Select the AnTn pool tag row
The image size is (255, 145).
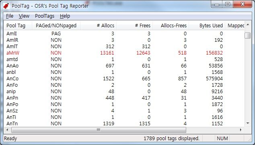click(124, 124)
